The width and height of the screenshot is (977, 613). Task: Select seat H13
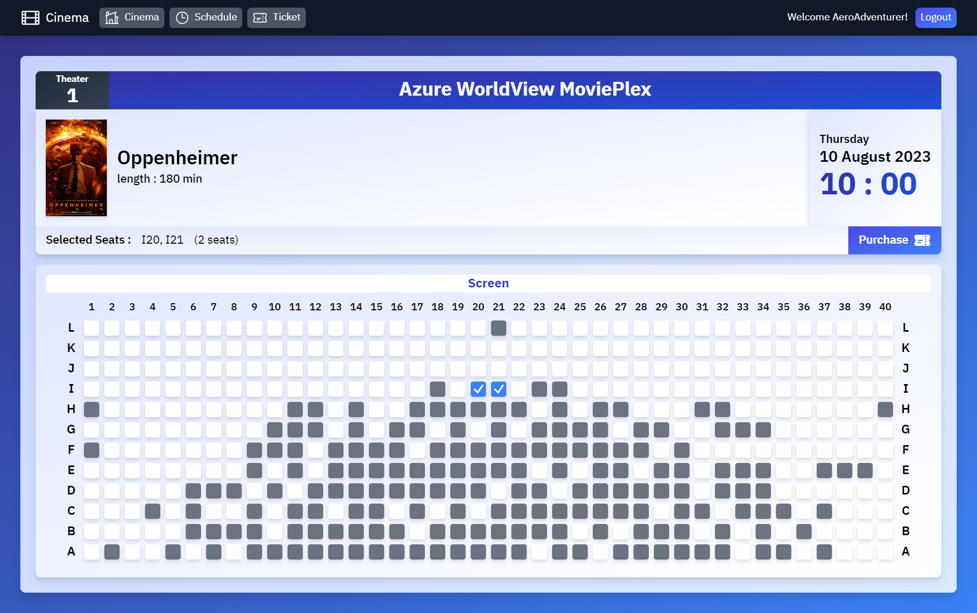pos(336,410)
